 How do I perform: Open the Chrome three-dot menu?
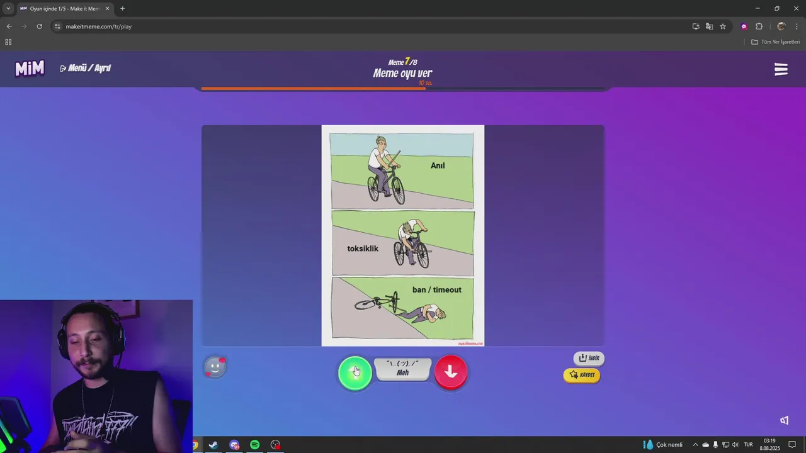coord(797,26)
